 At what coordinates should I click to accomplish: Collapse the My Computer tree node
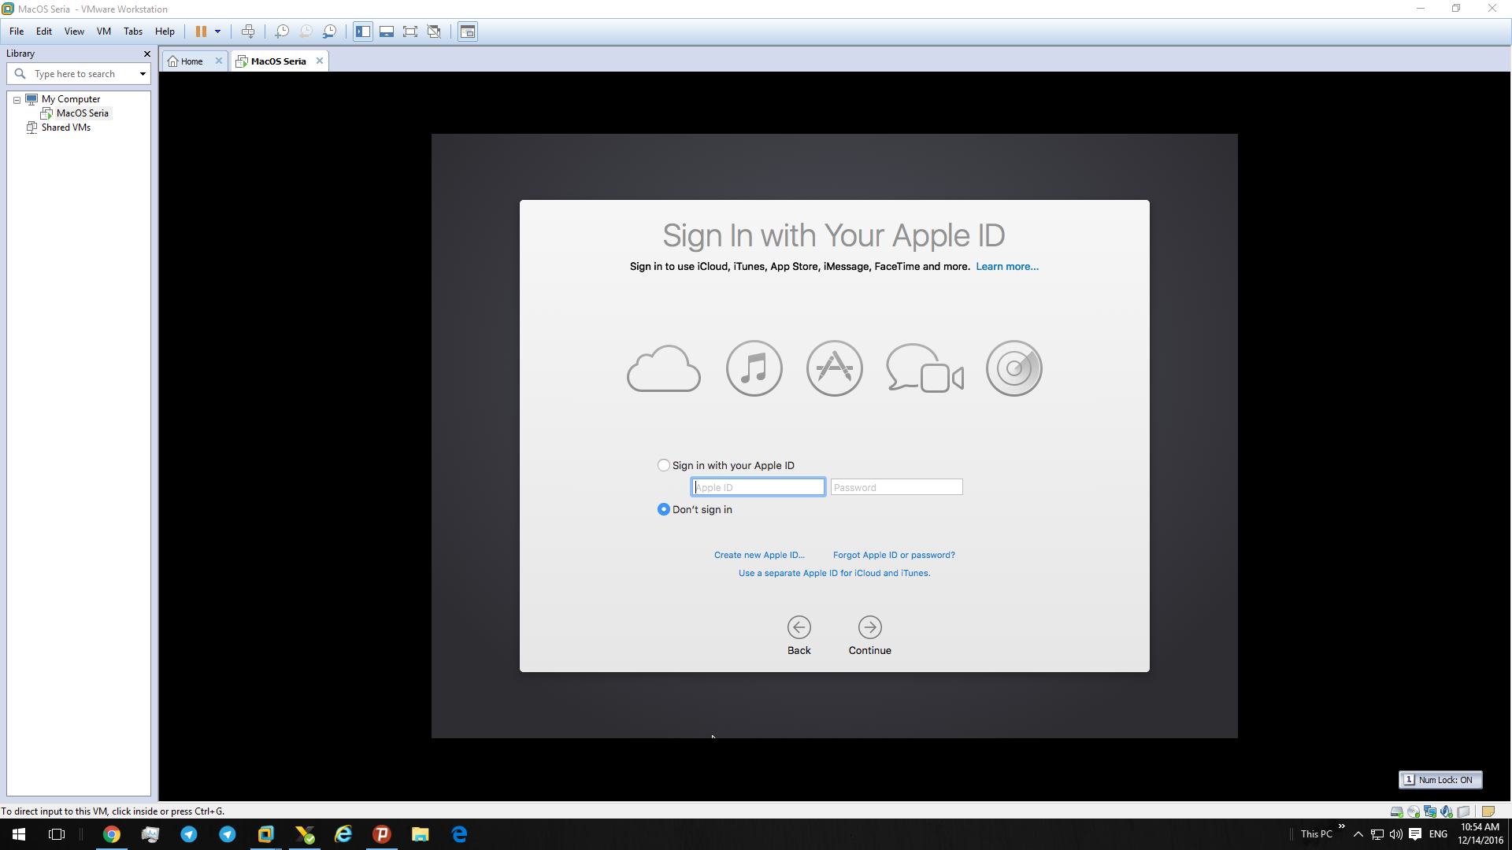click(x=17, y=100)
